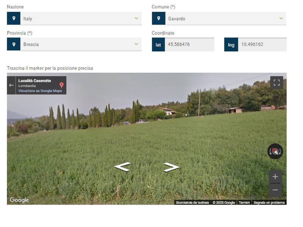Click the location pin icon beside Gavardo
The width and height of the screenshot is (303, 227).
pyautogui.click(x=159, y=18)
